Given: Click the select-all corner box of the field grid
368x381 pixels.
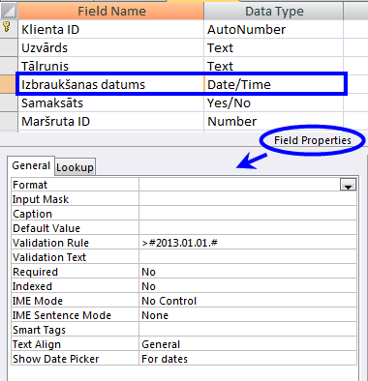Looking at the screenshot, I should click(x=9, y=11).
